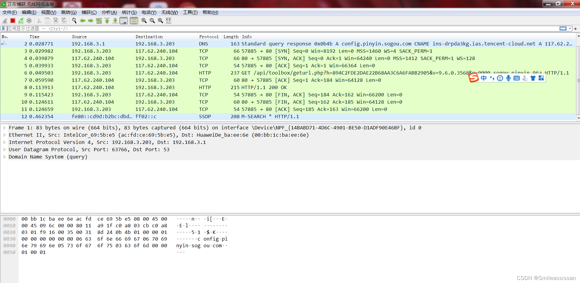Zoom in on the packet list

[144, 20]
